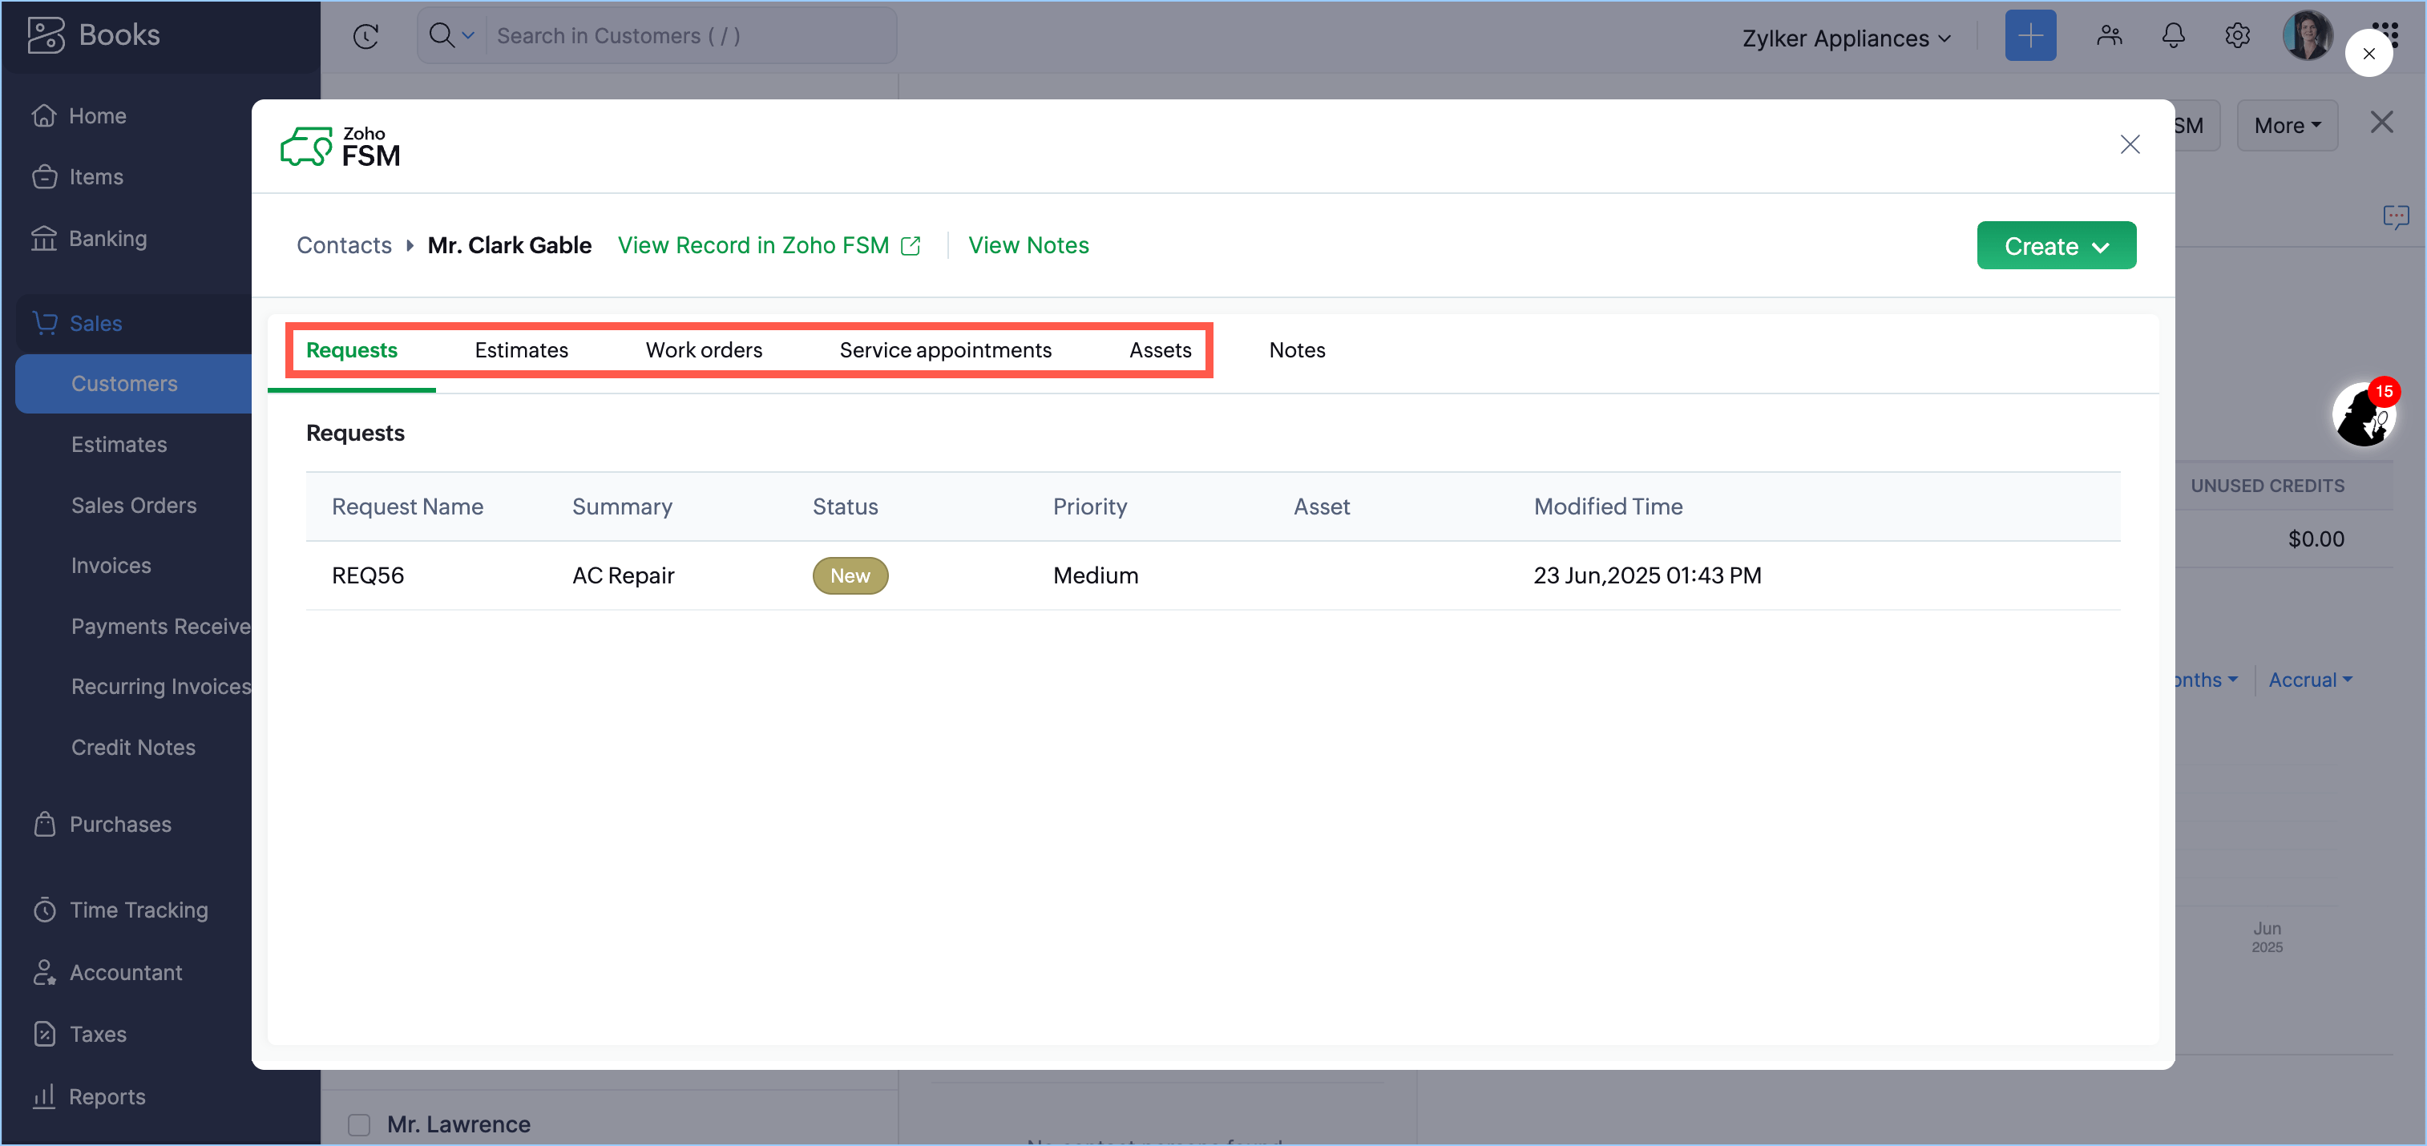Switch to the Estimates tab
2427x1146 pixels.
pos(521,350)
